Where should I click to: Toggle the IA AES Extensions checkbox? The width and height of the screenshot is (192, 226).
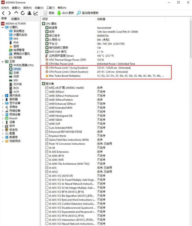tap(47, 152)
